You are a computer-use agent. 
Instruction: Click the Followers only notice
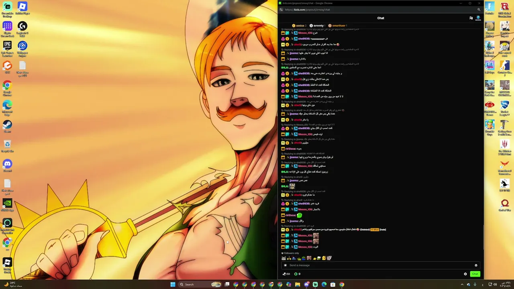tap(290, 253)
